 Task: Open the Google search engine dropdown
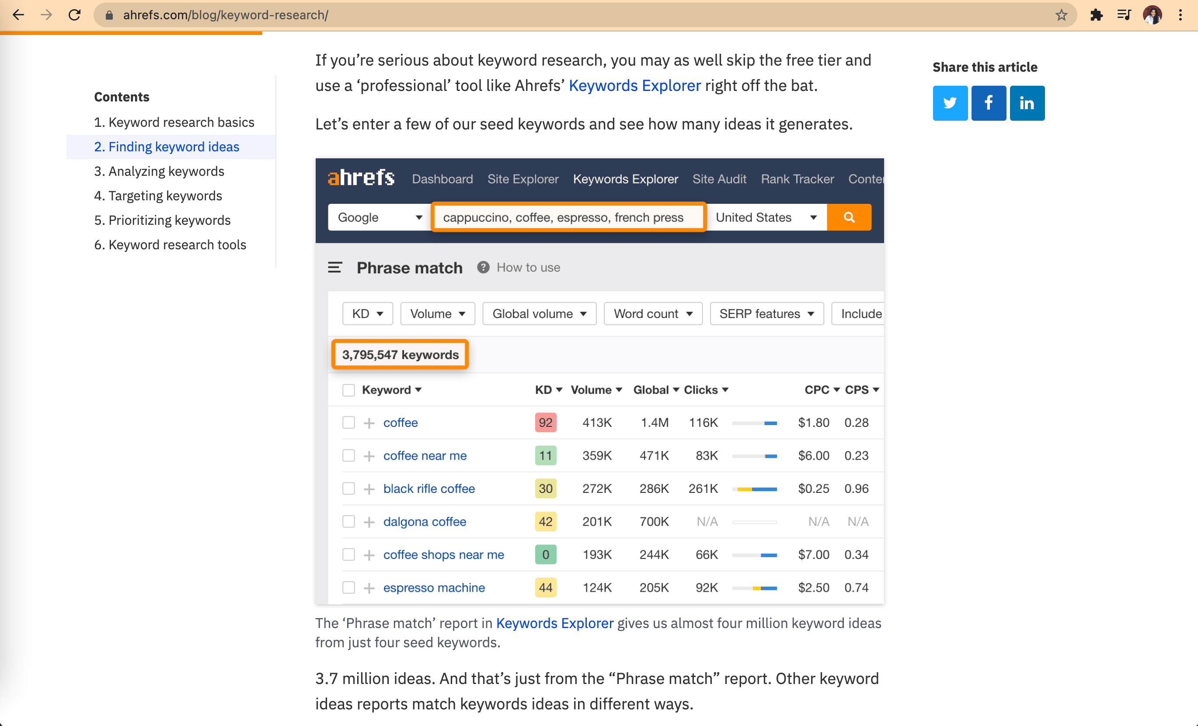(379, 217)
